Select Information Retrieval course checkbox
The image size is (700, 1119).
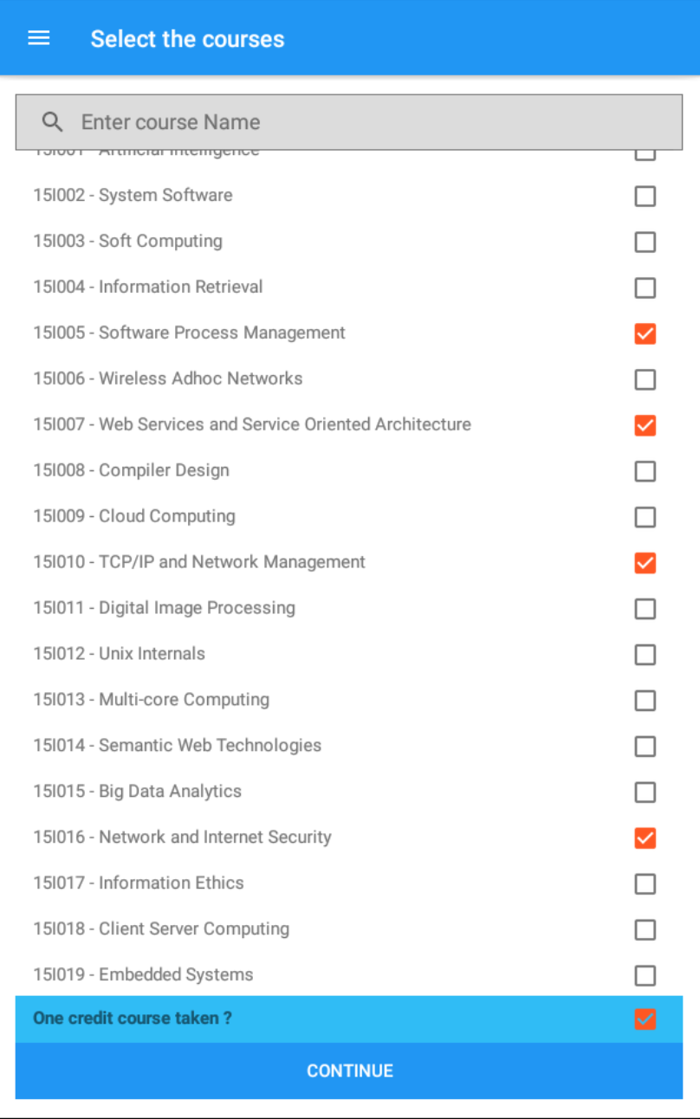pos(645,288)
